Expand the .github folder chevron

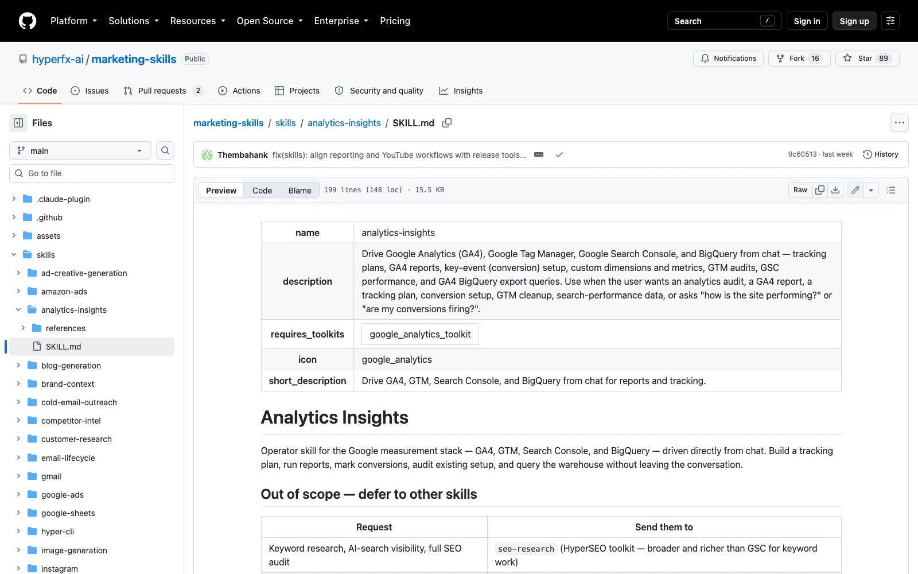pyautogui.click(x=14, y=218)
